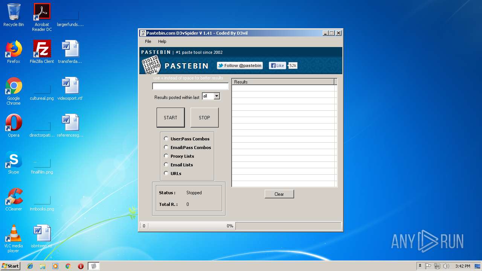482x271 pixels.
Task: Clear the results list
Action: click(279, 194)
